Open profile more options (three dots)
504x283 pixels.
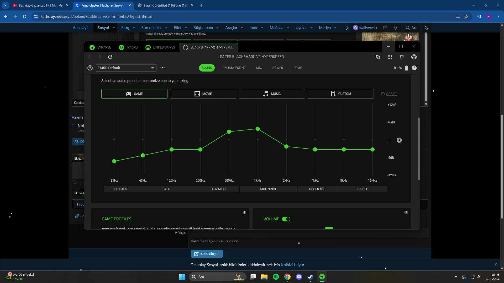click(x=162, y=68)
